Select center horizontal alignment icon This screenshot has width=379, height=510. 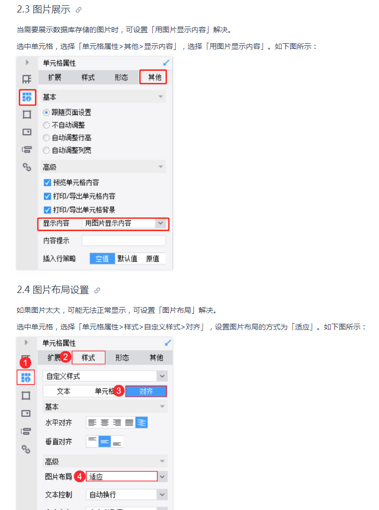[x=104, y=423]
